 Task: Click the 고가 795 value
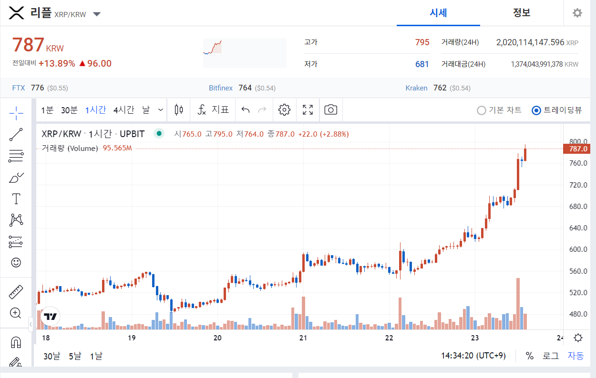[422, 42]
